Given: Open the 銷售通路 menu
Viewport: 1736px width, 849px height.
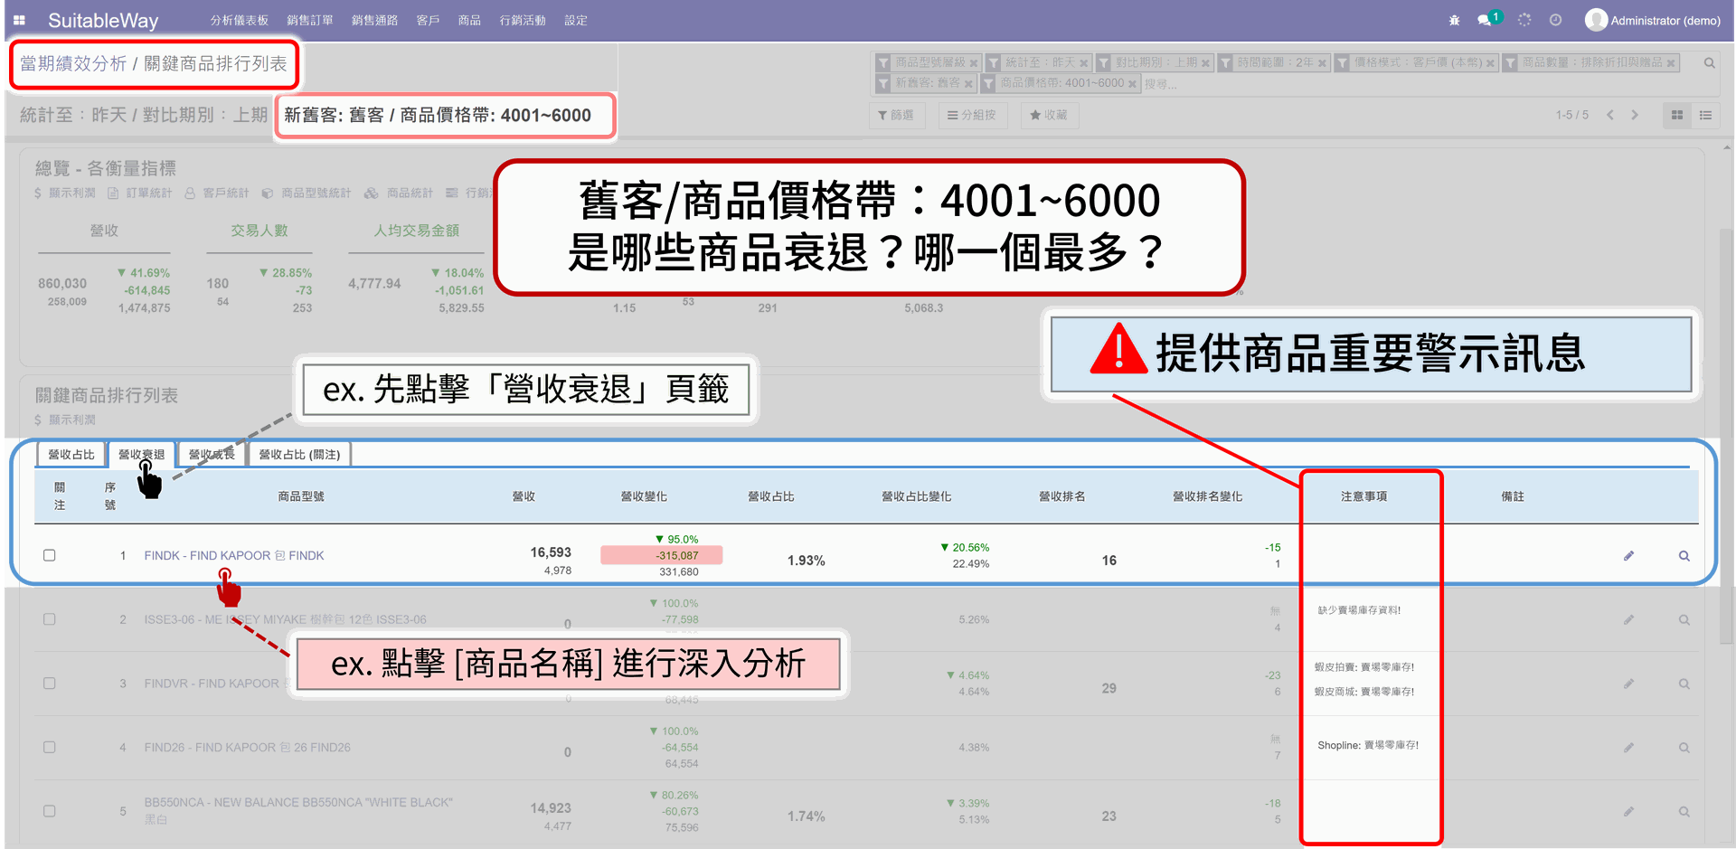Looking at the screenshot, I should pyautogui.click(x=374, y=20).
